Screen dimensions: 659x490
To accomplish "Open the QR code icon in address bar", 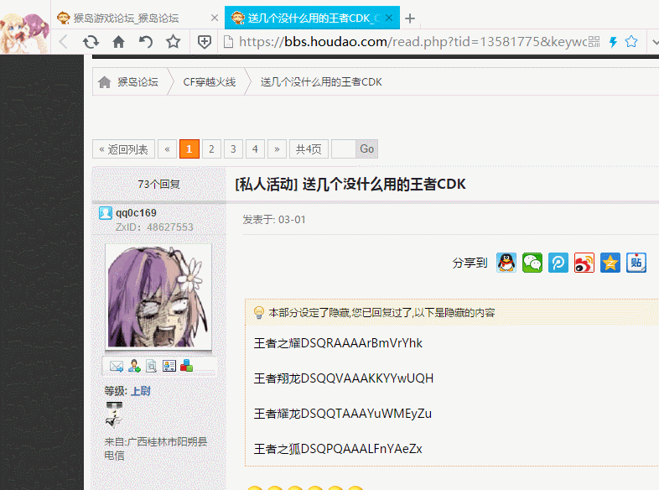I will 594,42.
